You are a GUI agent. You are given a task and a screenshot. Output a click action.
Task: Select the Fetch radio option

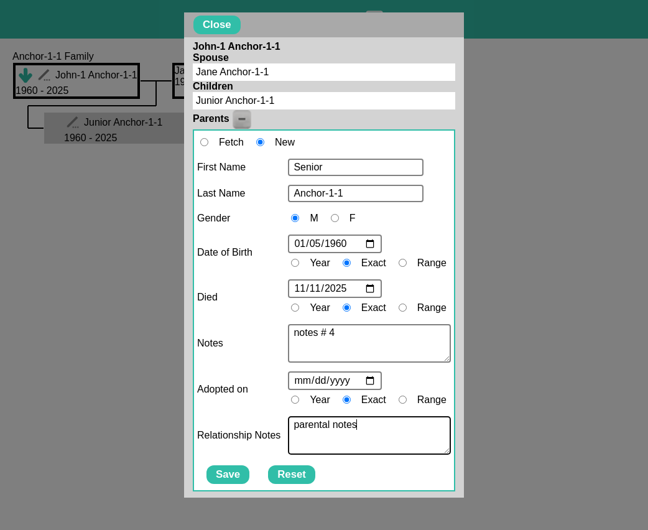pyautogui.click(x=204, y=142)
